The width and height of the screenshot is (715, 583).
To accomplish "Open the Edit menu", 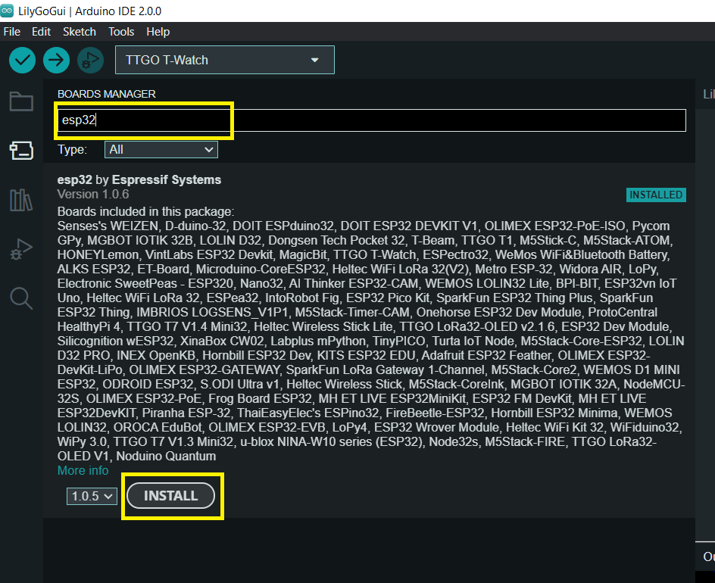I will (41, 32).
